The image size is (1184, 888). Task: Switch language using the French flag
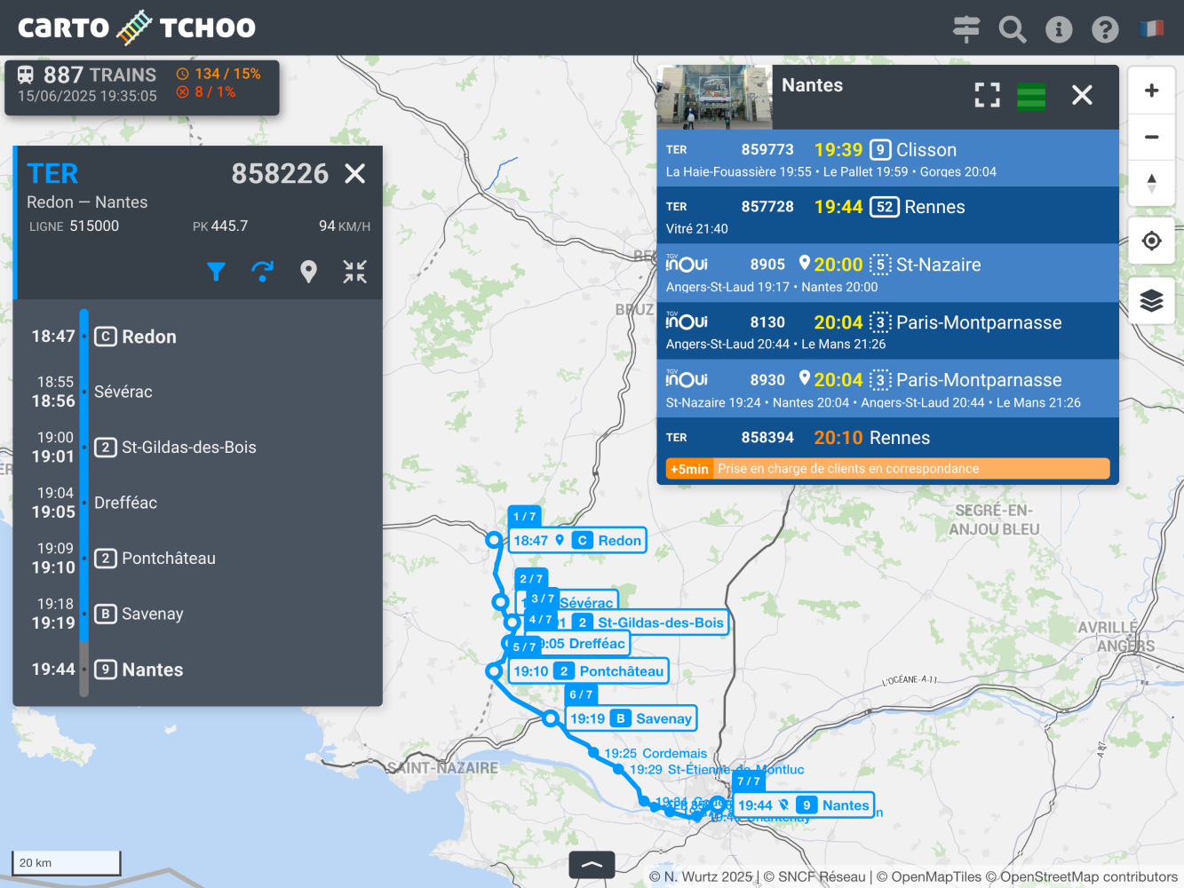[1151, 29]
